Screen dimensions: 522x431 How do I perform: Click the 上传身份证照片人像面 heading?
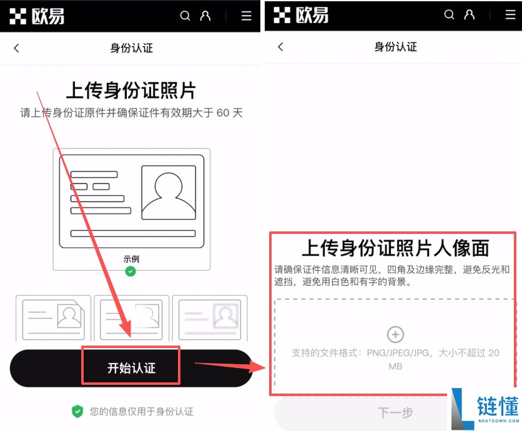click(x=395, y=248)
